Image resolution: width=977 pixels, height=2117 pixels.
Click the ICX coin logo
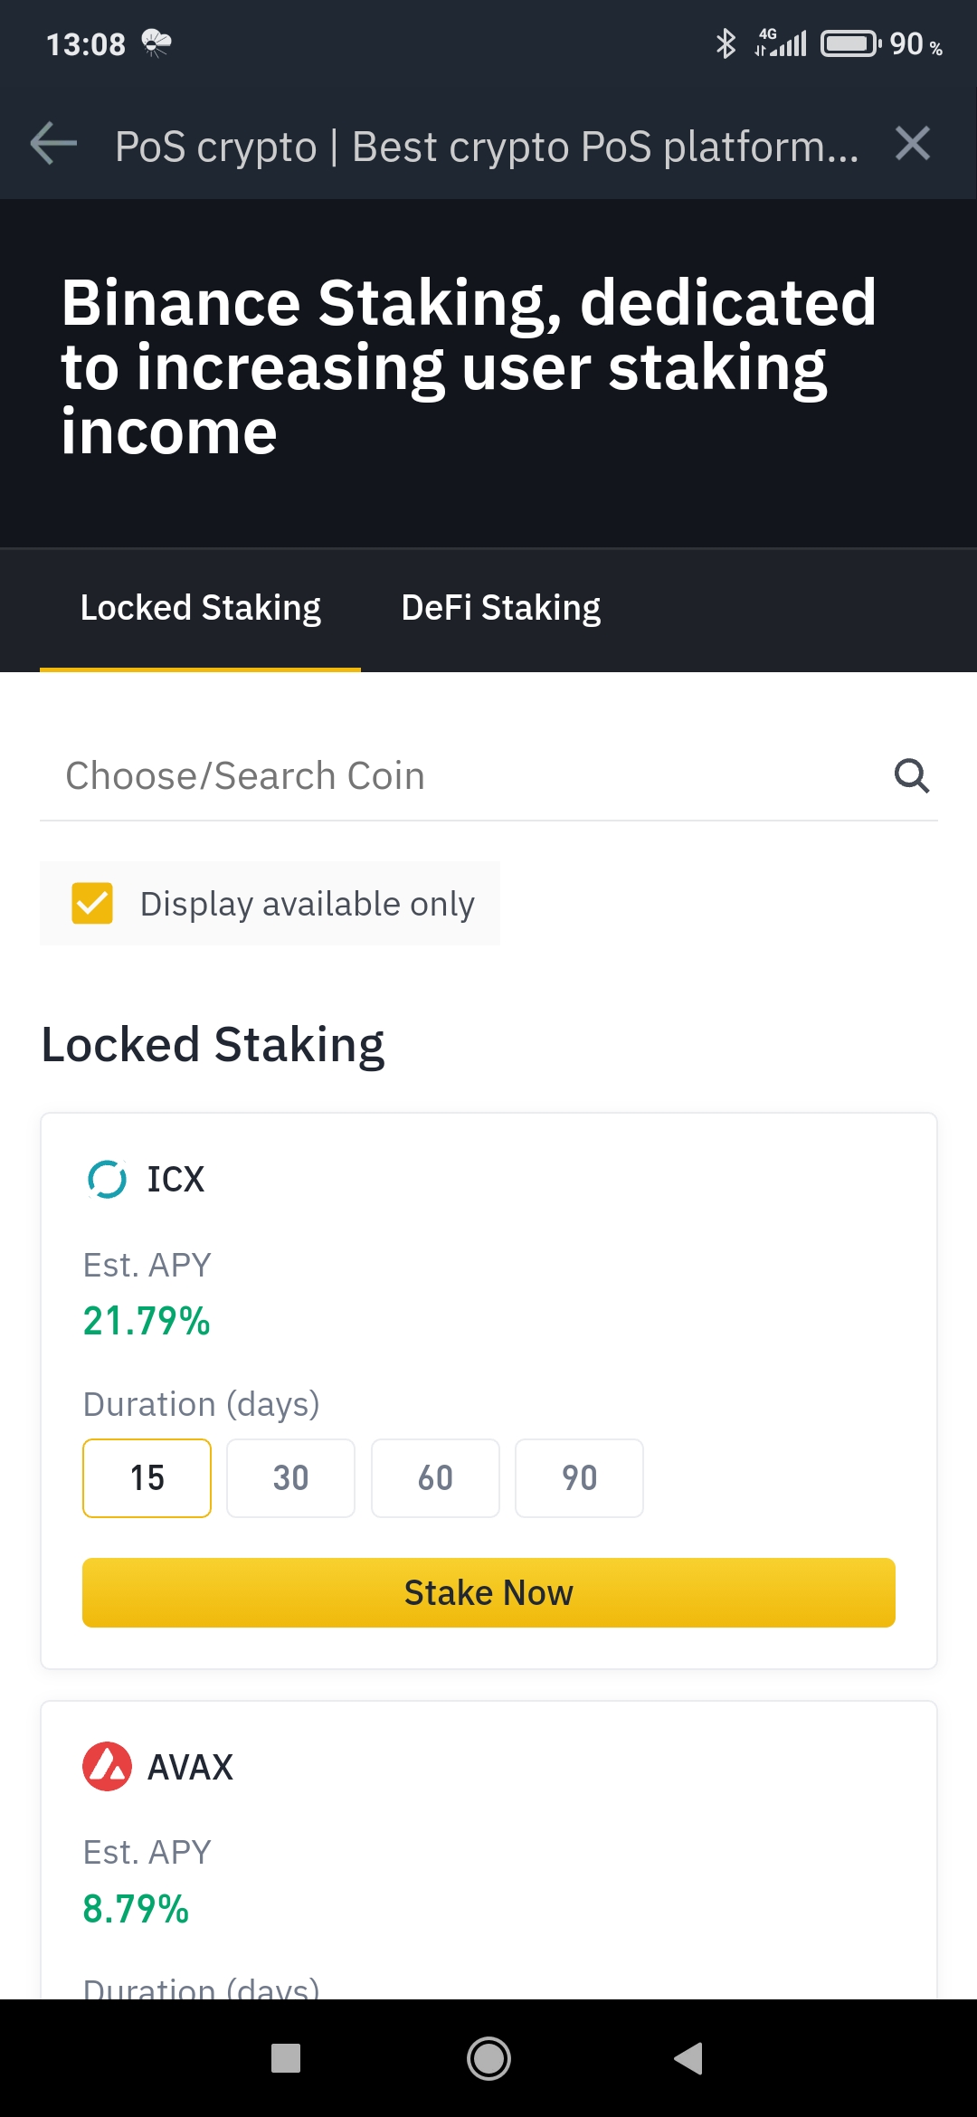pyautogui.click(x=105, y=1179)
